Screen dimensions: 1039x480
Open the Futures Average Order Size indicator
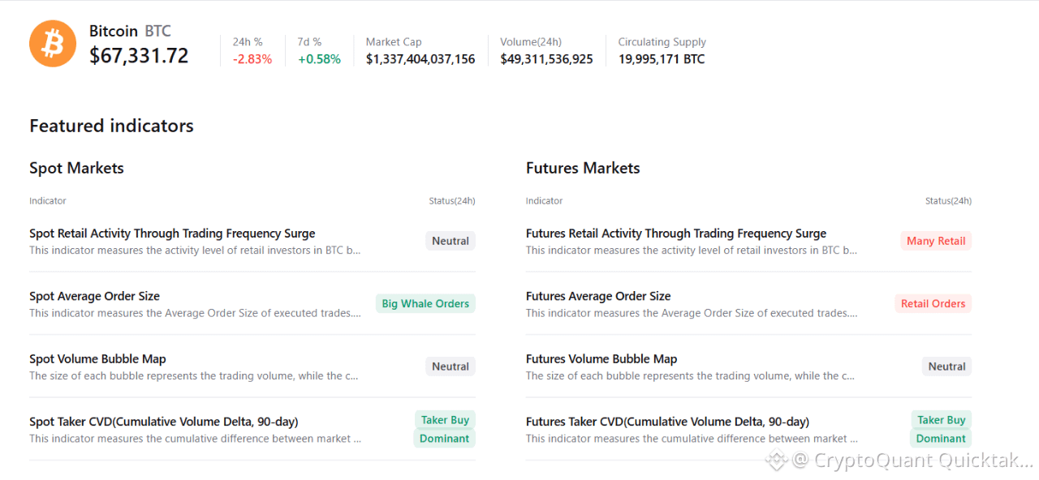coord(598,296)
